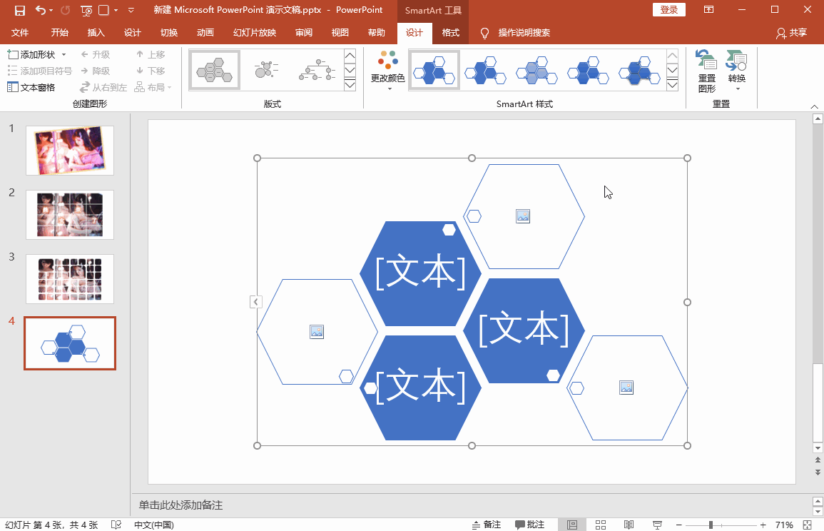This screenshot has height=531, width=824.
Task: Open reading view from status bar
Action: [628, 525]
